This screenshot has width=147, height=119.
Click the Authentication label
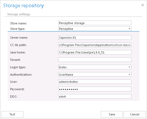click(21, 75)
